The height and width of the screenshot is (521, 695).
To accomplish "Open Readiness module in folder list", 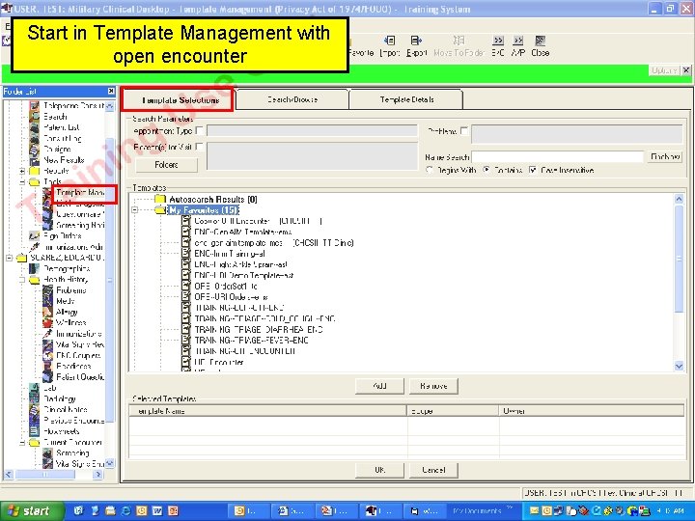I will coord(73,367).
